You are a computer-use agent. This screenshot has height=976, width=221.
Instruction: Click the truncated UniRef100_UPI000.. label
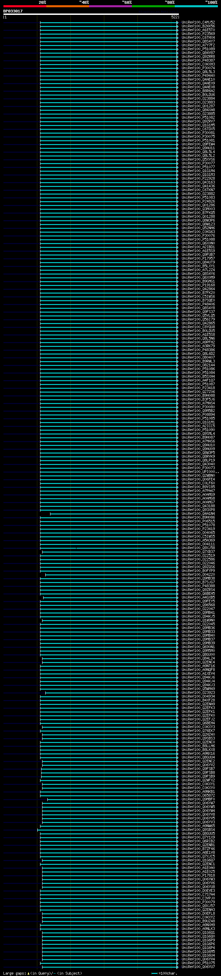point(200,472)
